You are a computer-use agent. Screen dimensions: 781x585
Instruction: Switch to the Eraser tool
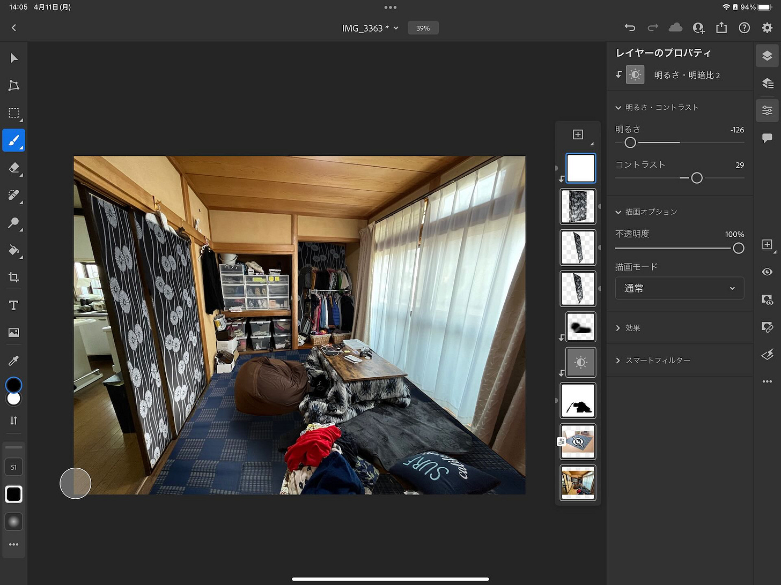tap(13, 168)
